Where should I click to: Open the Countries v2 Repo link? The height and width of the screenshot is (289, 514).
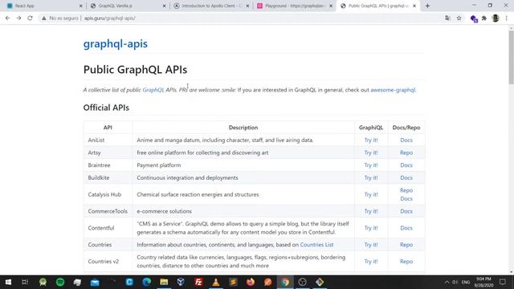point(406,261)
